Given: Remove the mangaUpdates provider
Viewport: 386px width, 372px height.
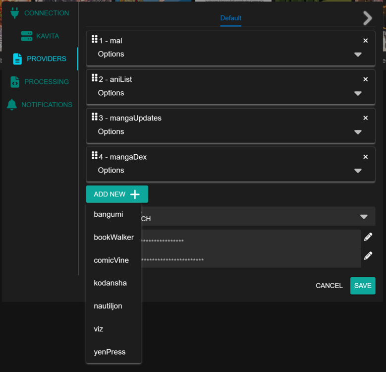Looking at the screenshot, I should (x=365, y=118).
